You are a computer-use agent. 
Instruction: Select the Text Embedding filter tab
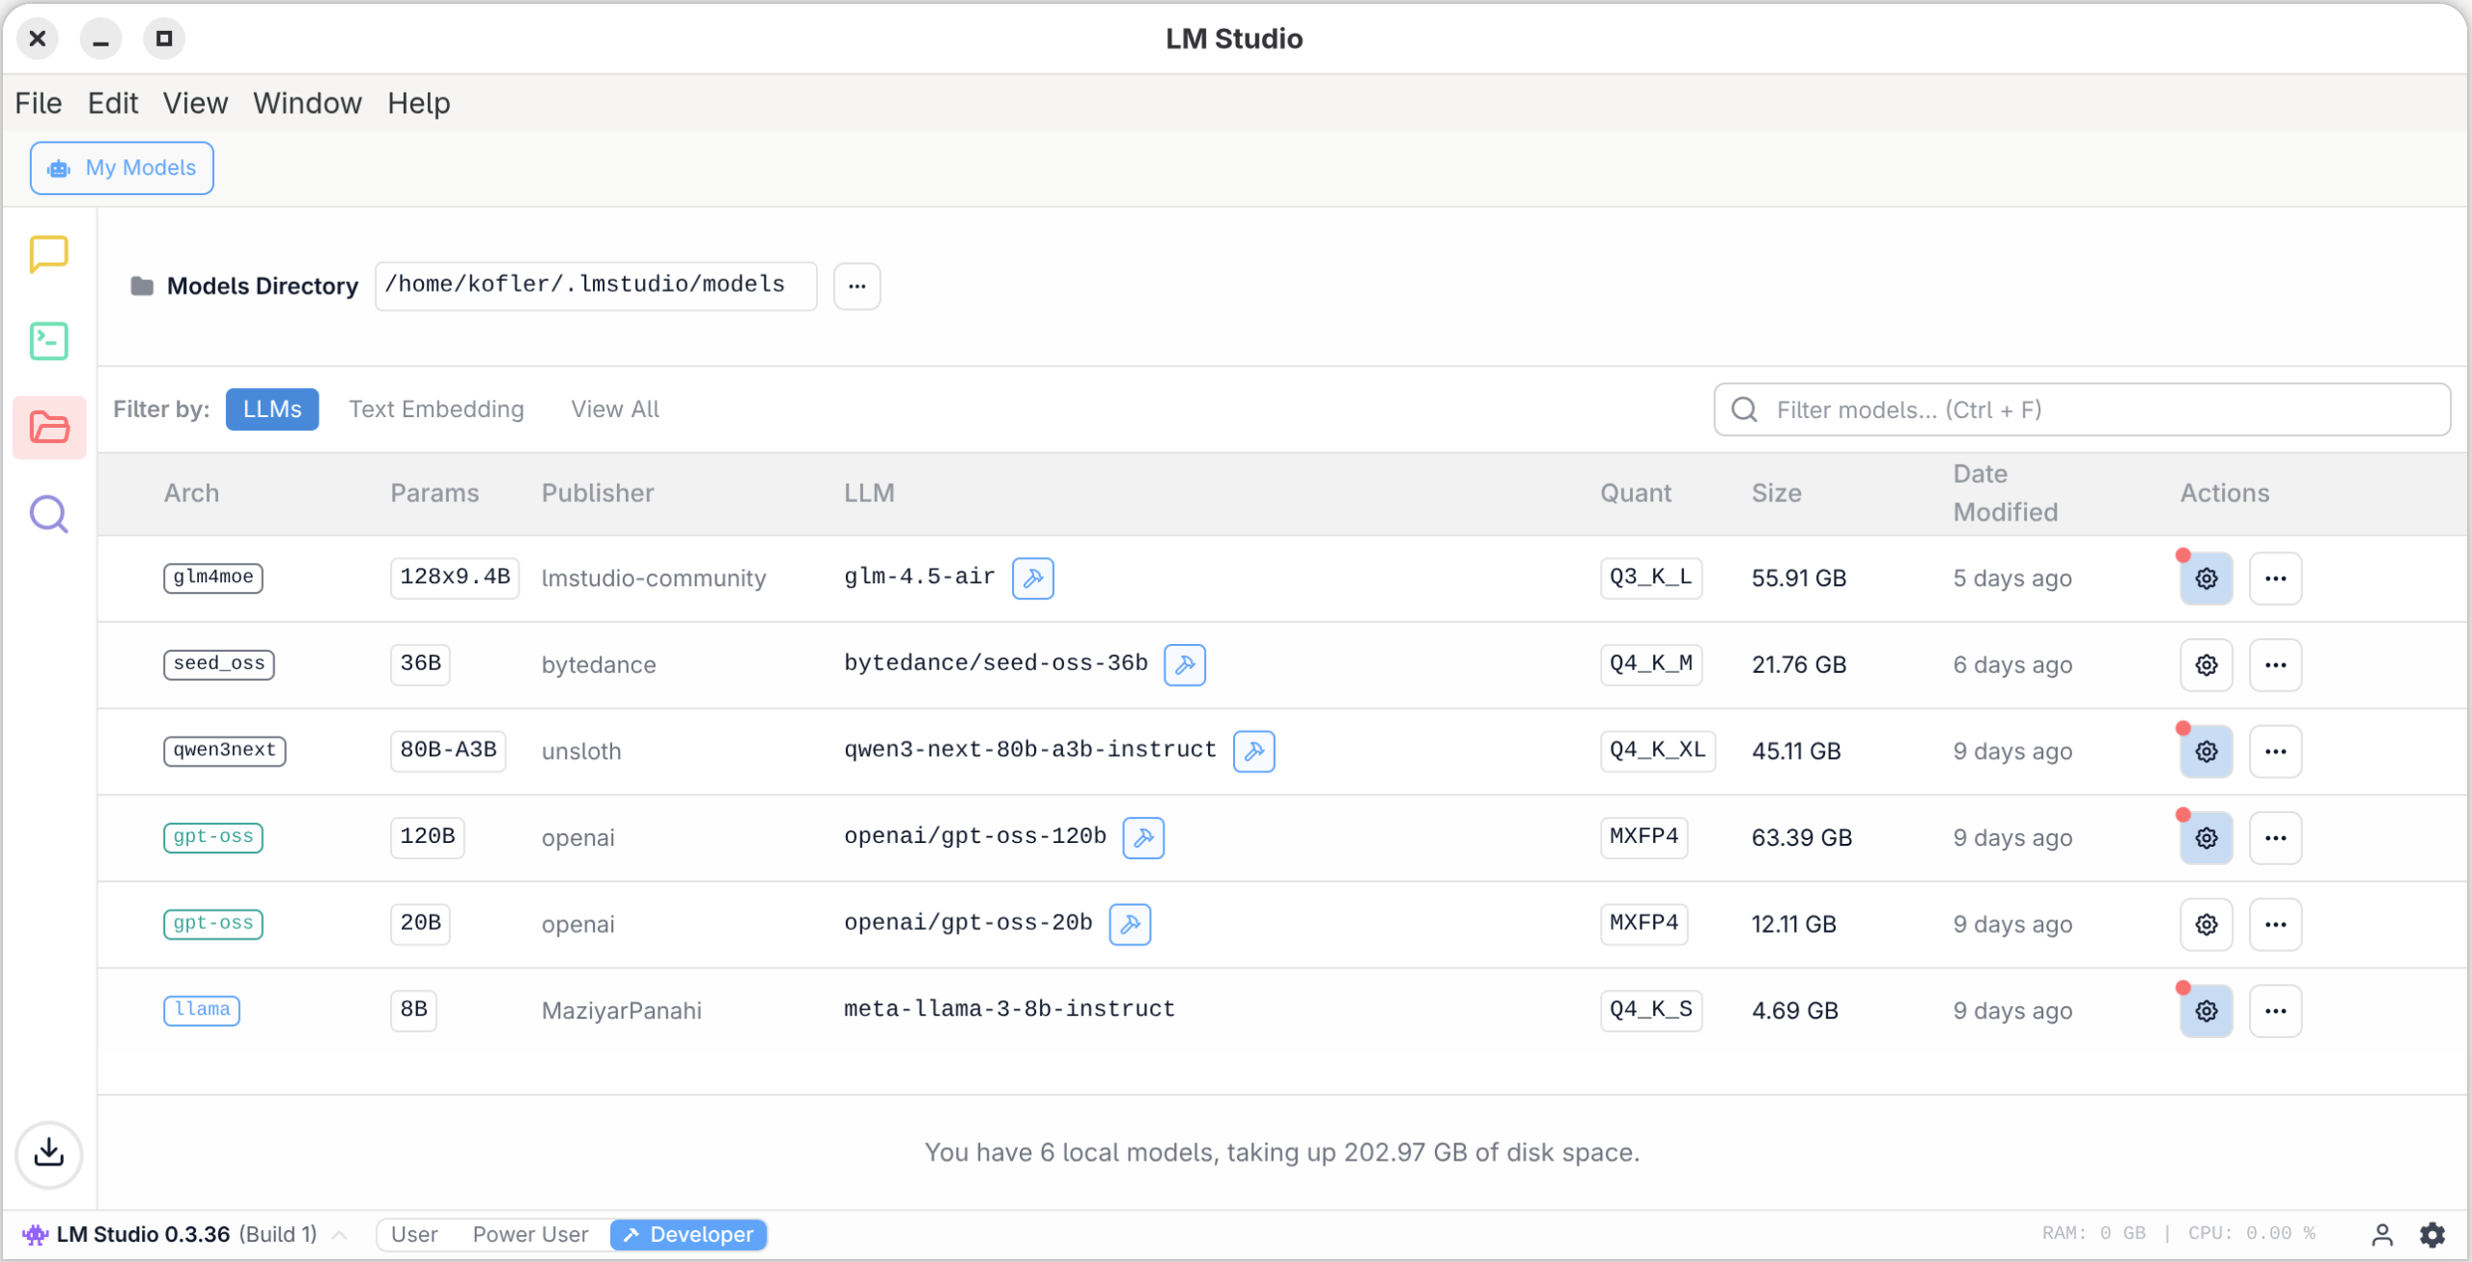(436, 409)
